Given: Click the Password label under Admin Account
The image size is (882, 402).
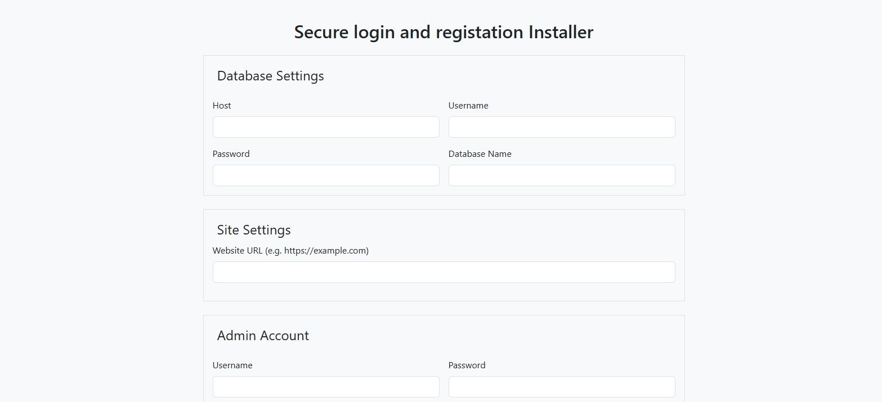Looking at the screenshot, I should tap(467, 365).
